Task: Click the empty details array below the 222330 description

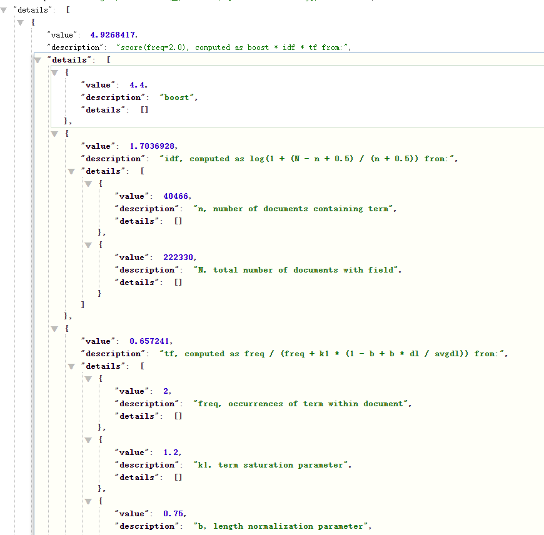Action: [x=178, y=282]
